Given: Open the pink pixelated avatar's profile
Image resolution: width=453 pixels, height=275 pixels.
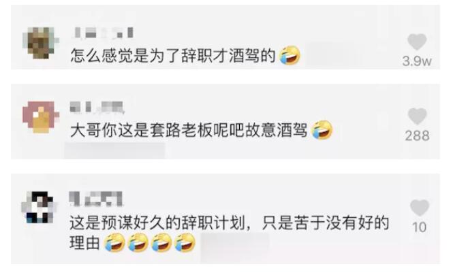Looking at the screenshot, I should click(x=41, y=117).
